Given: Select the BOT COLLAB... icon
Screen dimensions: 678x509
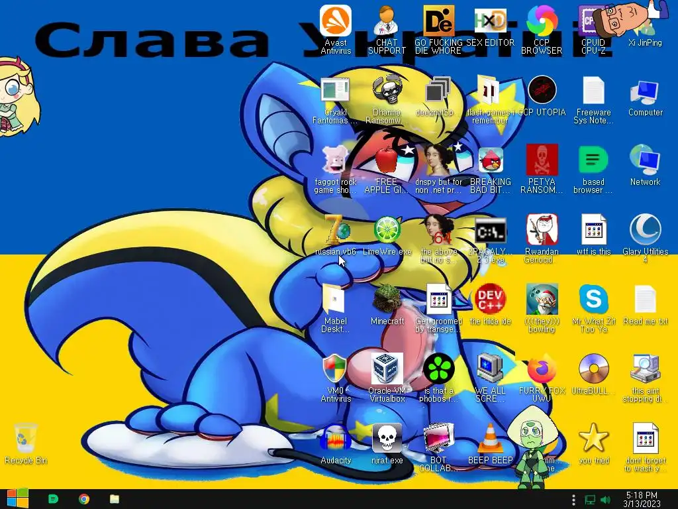Looking at the screenshot, I should 438,447.
